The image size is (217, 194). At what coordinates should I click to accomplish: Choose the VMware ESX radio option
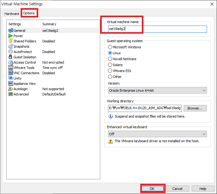tap(110, 71)
